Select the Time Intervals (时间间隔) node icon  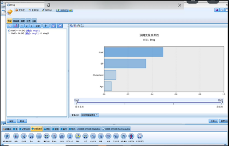(140, 136)
